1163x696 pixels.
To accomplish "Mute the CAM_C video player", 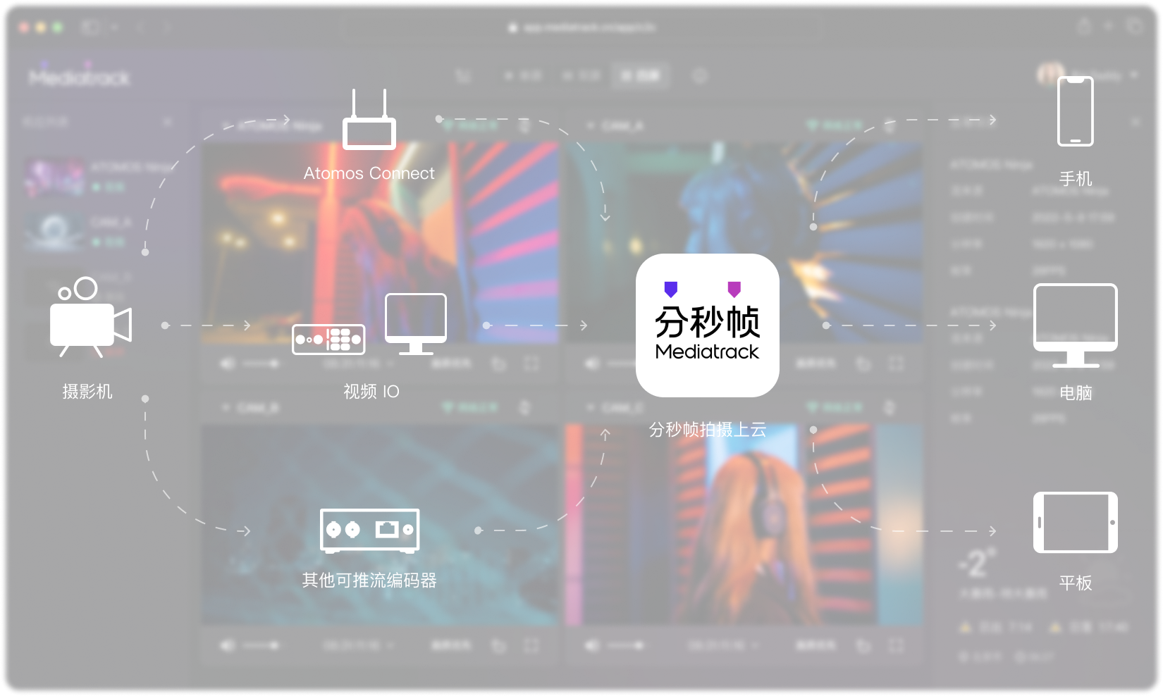I will point(593,645).
